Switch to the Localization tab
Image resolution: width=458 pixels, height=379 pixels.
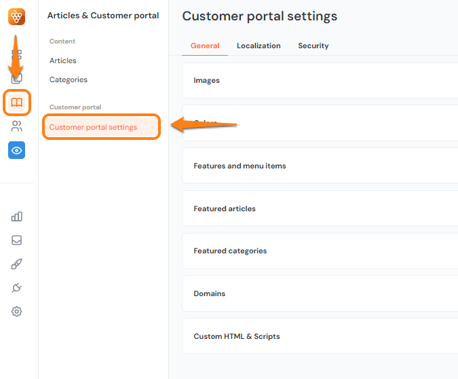pos(259,46)
